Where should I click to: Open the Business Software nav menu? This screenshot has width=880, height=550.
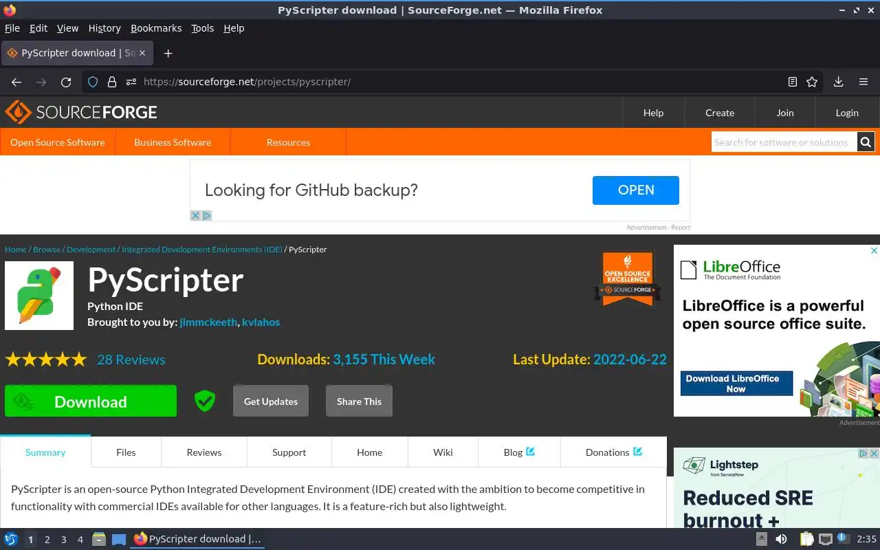click(173, 142)
